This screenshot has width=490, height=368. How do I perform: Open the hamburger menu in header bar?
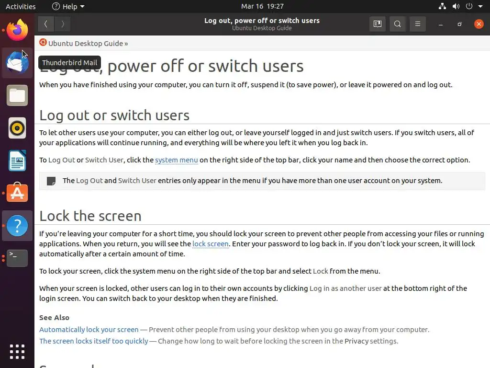coord(417,24)
